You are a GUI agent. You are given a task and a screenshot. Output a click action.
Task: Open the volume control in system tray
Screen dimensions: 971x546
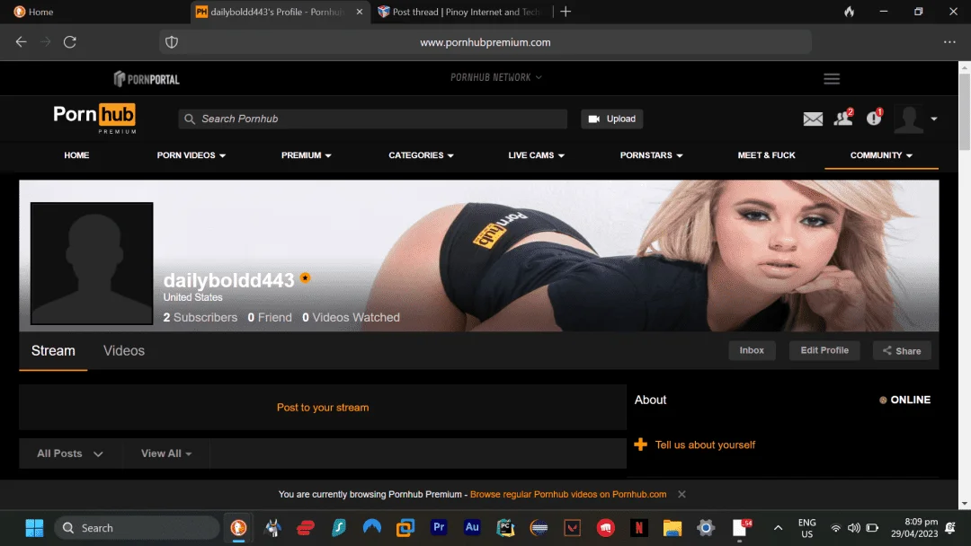(x=854, y=527)
